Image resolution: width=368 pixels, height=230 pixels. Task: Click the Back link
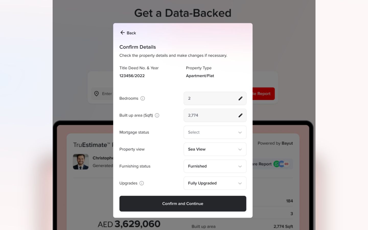(131, 33)
